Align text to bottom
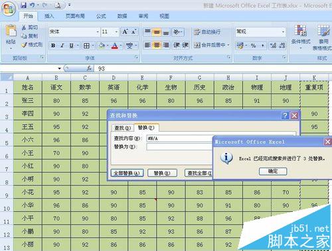The image size is (332, 251). click(x=166, y=32)
